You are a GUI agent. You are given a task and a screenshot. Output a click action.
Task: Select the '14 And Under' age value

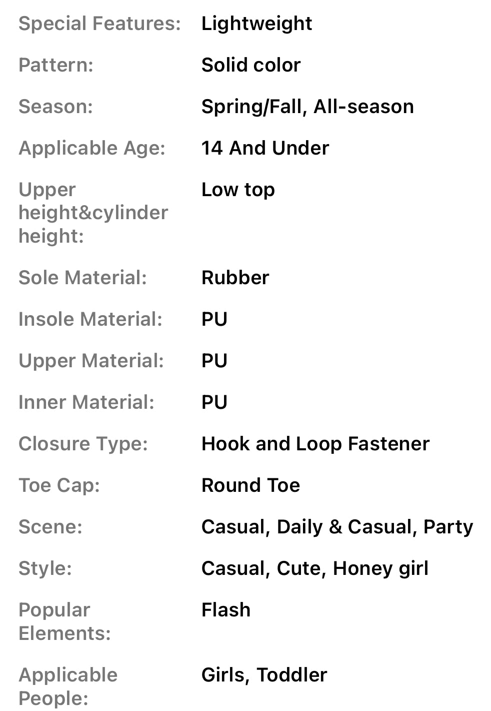coord(265,148)
